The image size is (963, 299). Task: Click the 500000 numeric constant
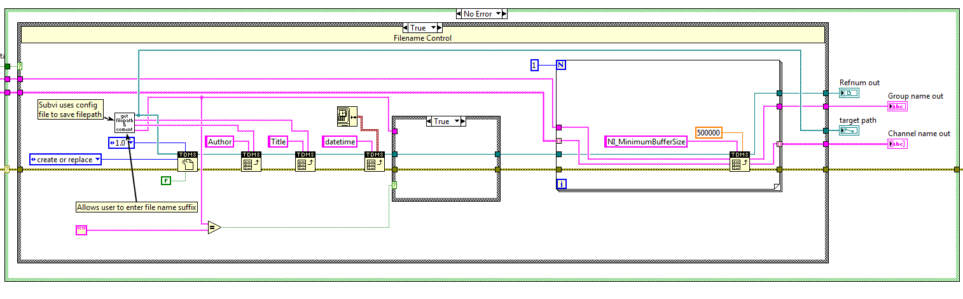coord(709,132)
